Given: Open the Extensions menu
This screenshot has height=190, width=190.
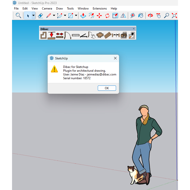Looking at the screenshot, I should point(100,9).
